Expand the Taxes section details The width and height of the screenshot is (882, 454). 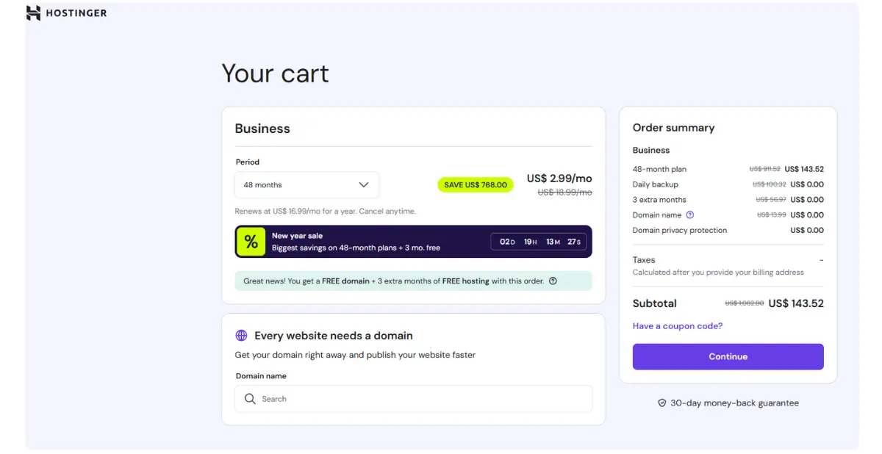[x=644, y=259]
